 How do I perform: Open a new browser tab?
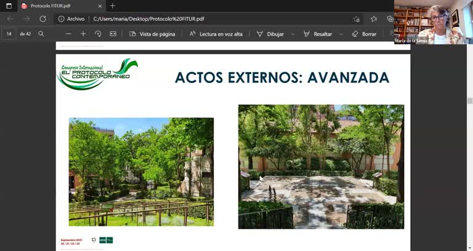click(x=112, y=6)
